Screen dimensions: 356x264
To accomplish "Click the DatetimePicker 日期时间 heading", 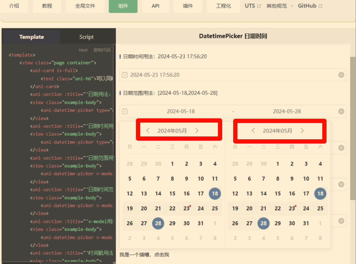I will pyautogui.click(x=233, y=36).
